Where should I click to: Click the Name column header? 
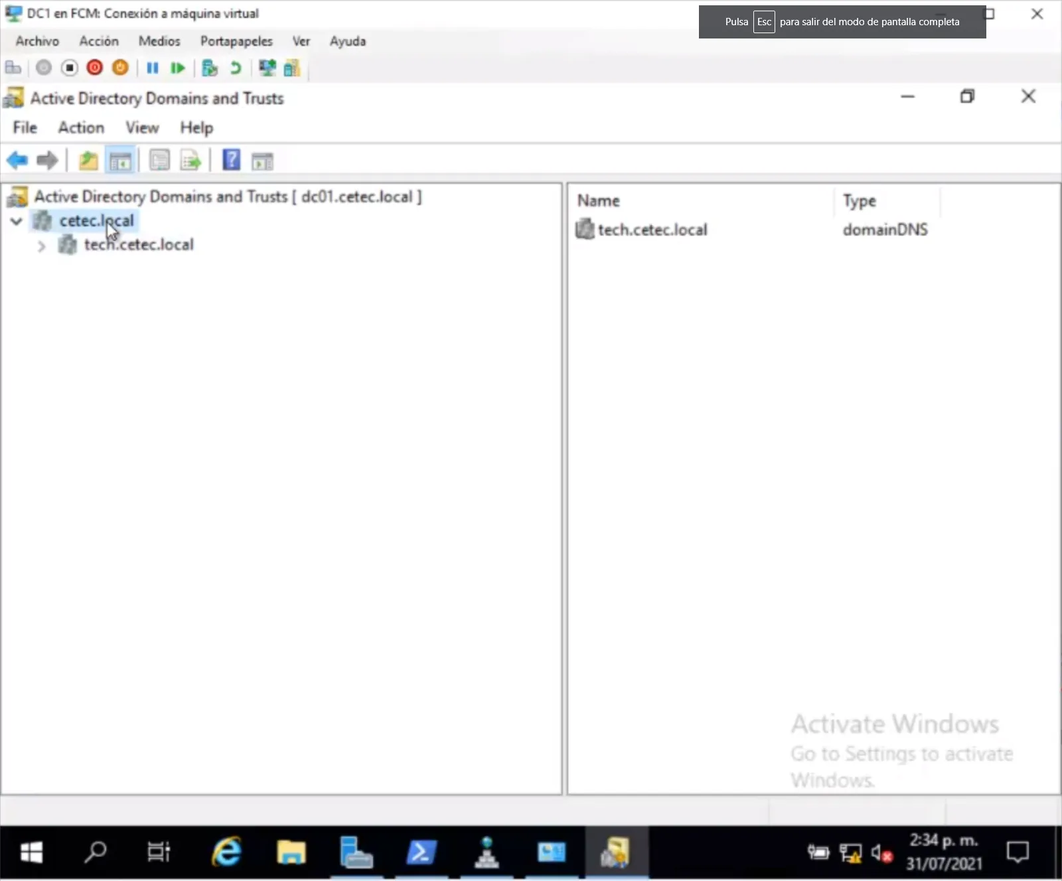pos(599,200)
